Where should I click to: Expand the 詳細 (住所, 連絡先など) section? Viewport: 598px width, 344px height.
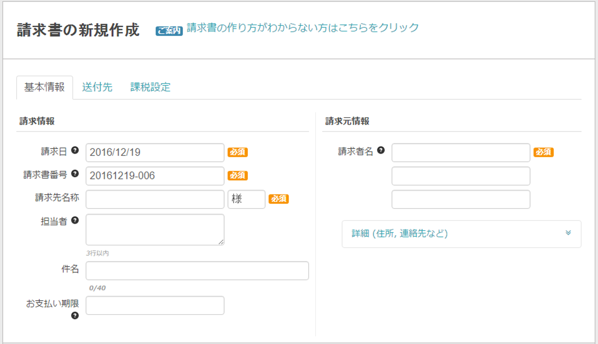[x=399, y=233]
